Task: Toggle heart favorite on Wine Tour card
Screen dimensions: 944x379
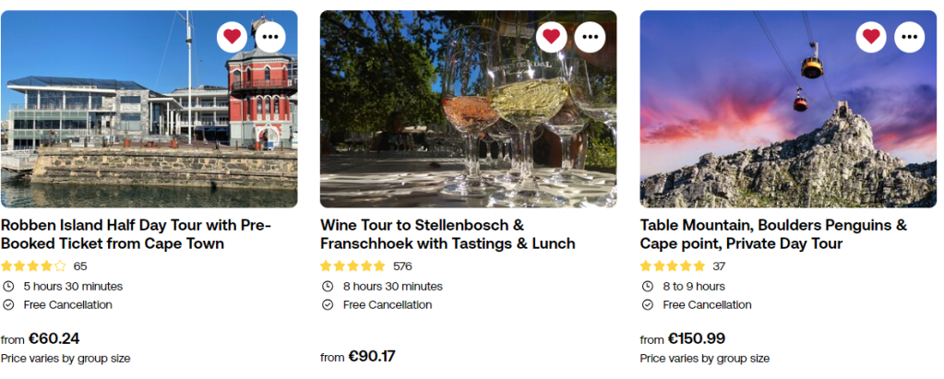Action: point(552,37)
